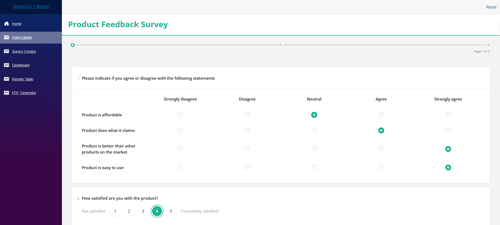The width and height of the screenshot is (500, 225).
Task: Select Strongly disagree for better than other products
Action: point(180,149)
